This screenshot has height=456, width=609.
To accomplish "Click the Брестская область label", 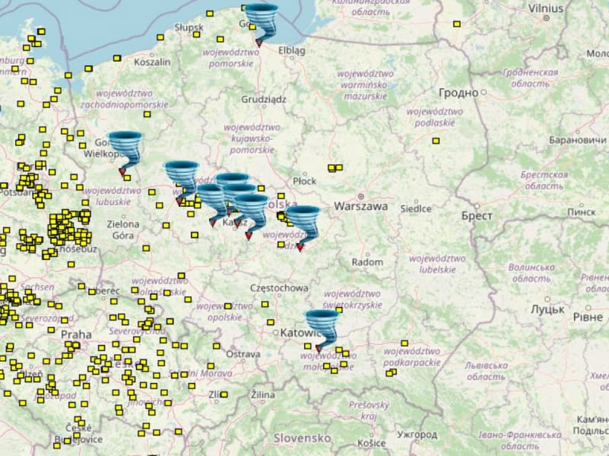I will [x=544, y=180].
